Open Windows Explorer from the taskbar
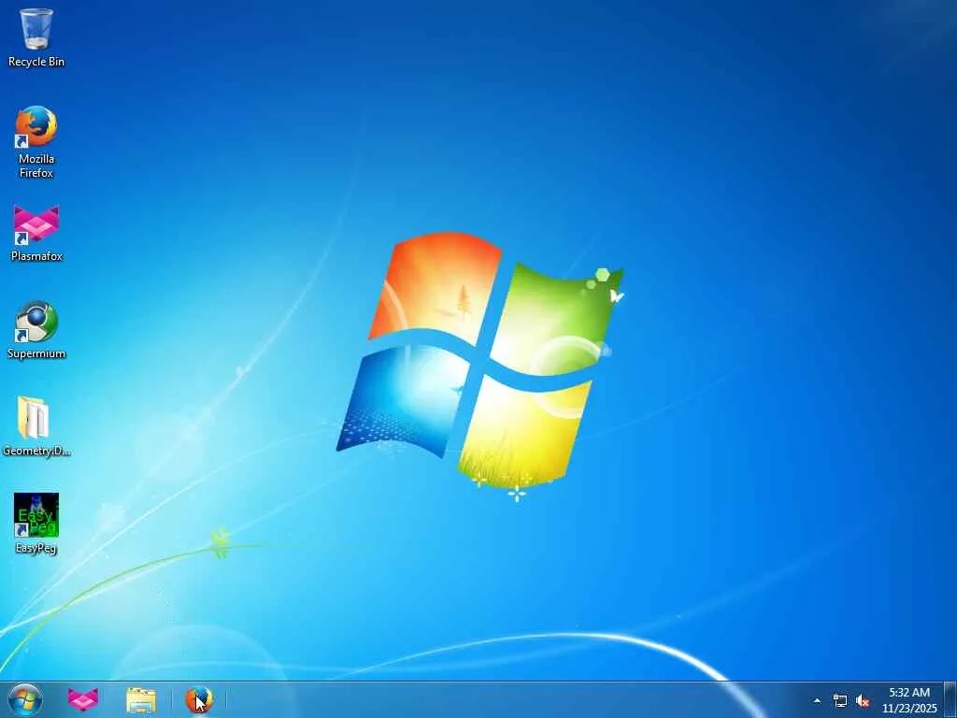Image resolution: width=957 pixels, height=718 pixels. point(141,699)
